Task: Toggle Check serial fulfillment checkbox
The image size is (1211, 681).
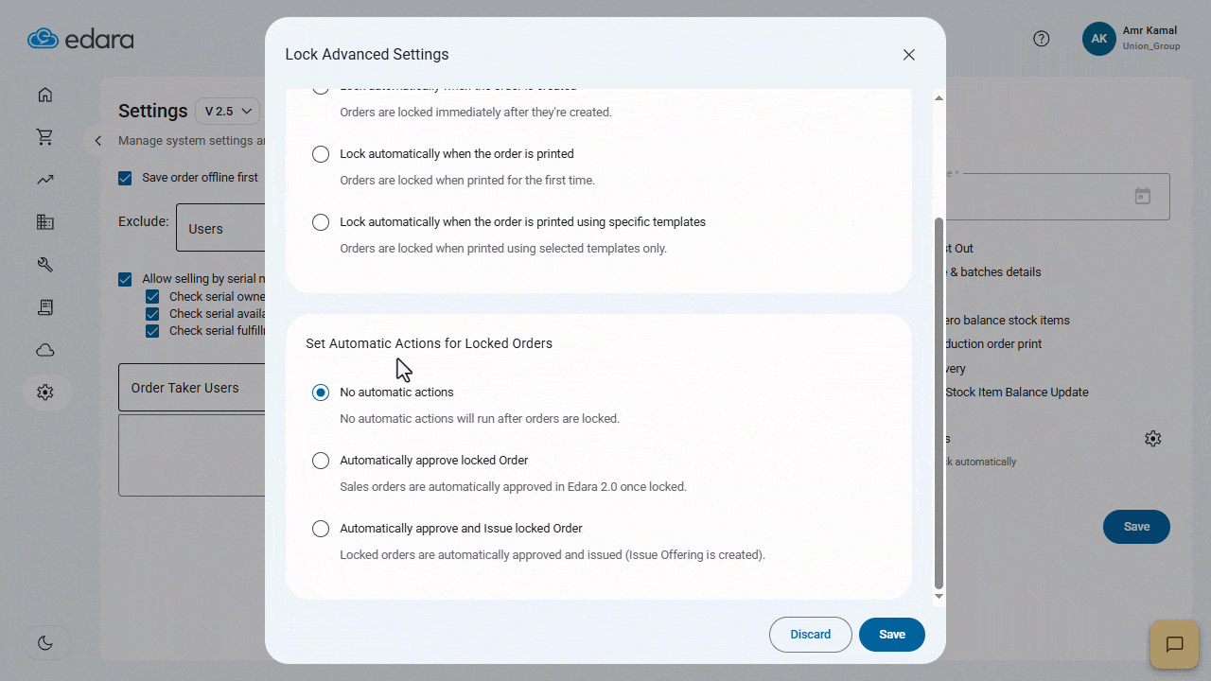Action: click(152, 331)
